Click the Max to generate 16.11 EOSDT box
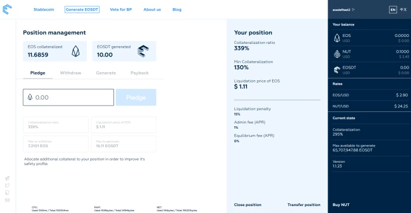Image resolution: width=411 pixels, height=213 pixels. [123, 144]
